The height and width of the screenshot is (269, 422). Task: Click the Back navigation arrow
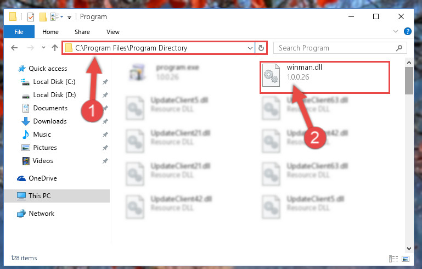(x=14, y=48)
